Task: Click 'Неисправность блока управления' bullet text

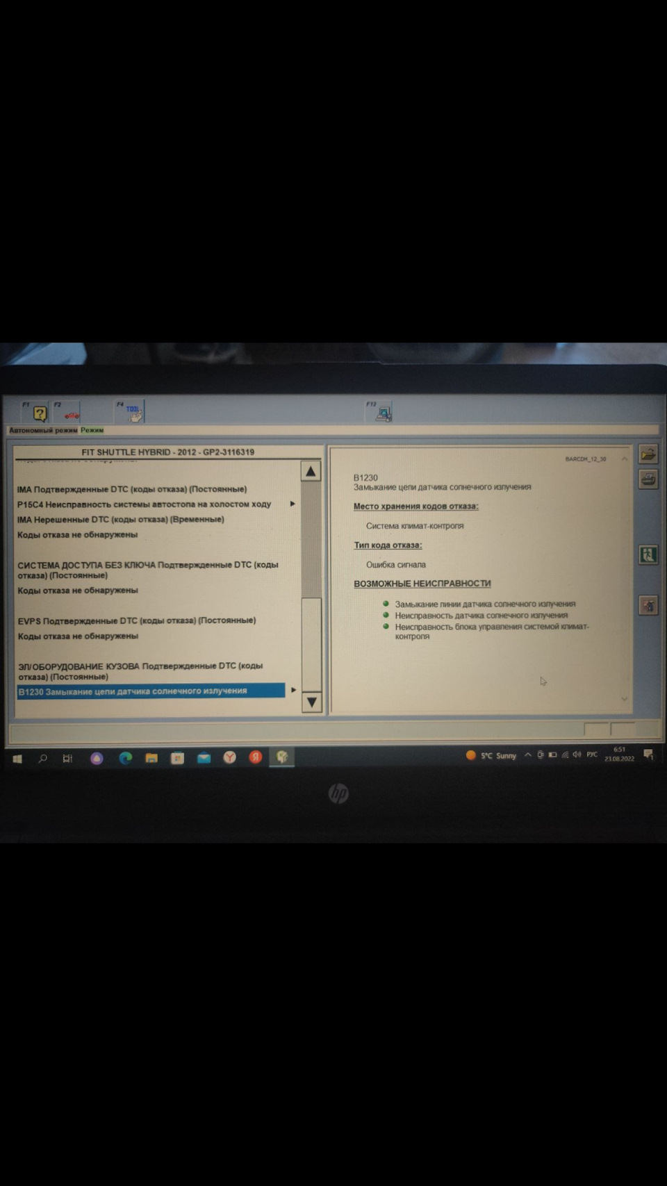Action: [492, 632]
